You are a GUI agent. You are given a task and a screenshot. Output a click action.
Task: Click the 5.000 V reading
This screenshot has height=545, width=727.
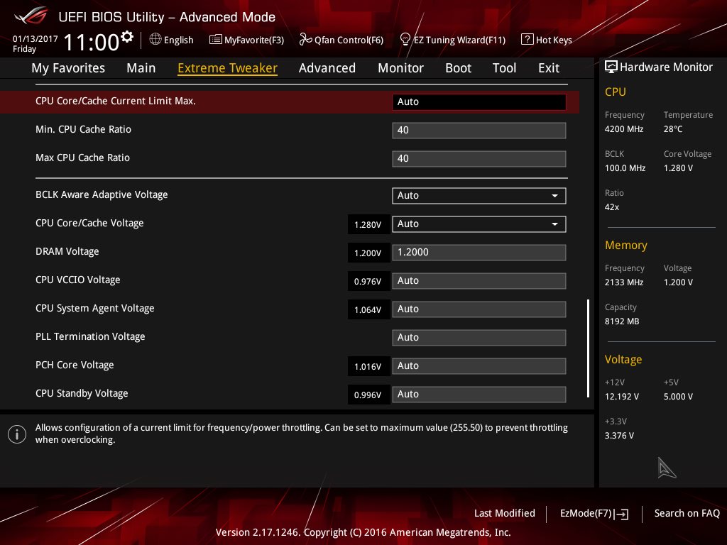pos(678,397)
